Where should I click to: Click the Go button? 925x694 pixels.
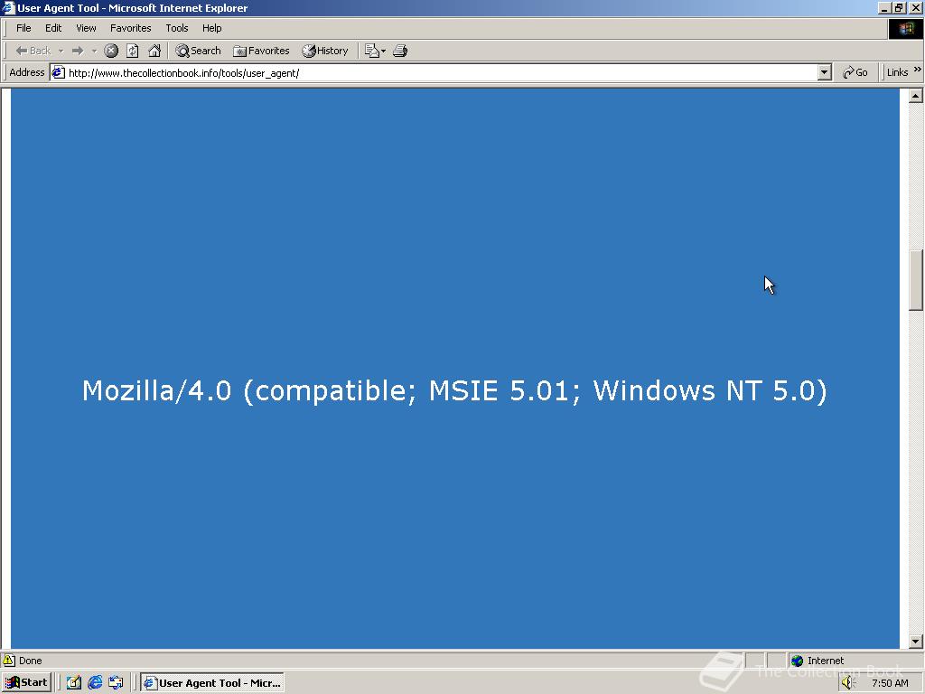coord(855,72)
